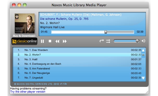Mute audio via the speaker icon
Image resolution: width=158 pixels, height=96 pixels.
143,41
